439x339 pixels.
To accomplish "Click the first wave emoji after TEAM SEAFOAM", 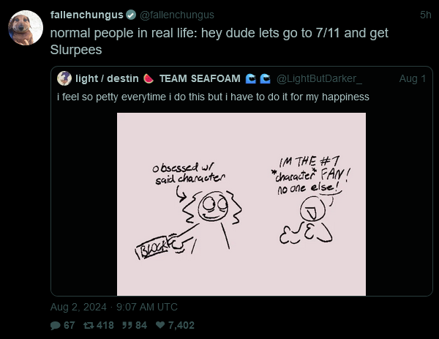I will coord(250,79).
